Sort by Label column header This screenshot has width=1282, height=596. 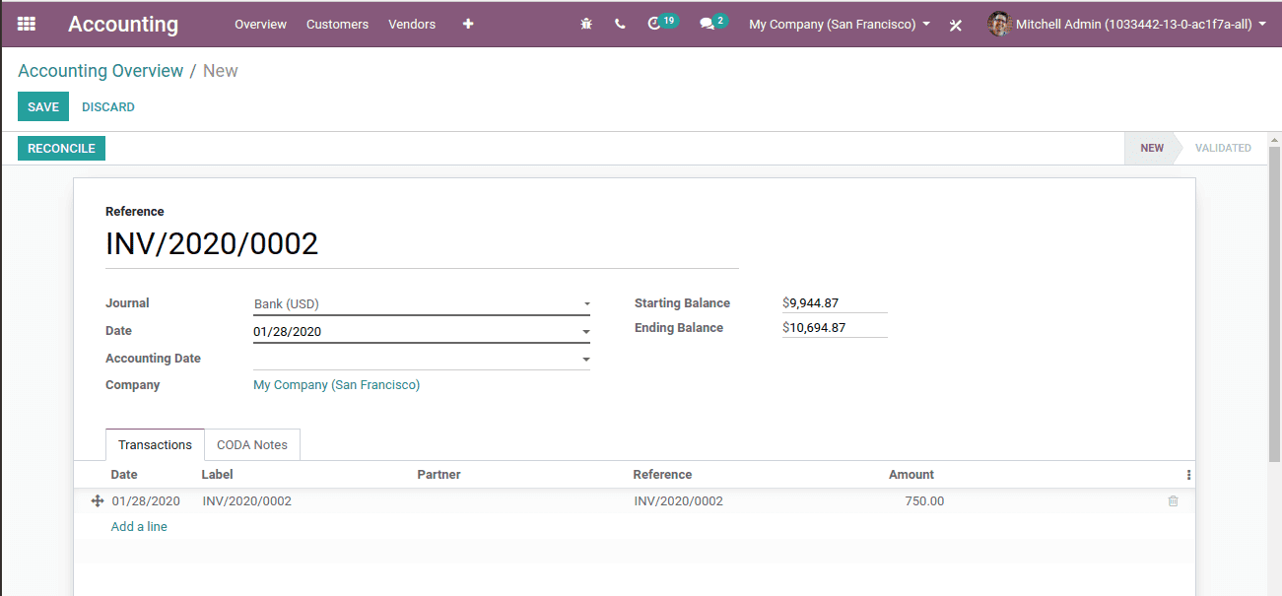pyautogui.click(x=218, y=475)
